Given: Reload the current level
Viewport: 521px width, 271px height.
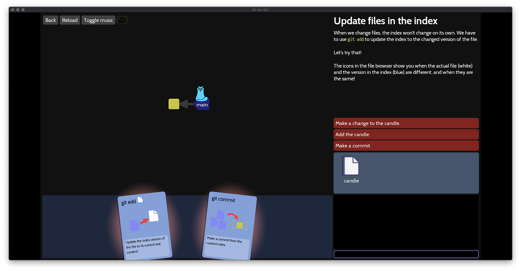Looking at the screenshot, I should click(x=70, y=20).
